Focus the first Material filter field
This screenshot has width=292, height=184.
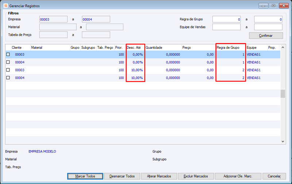(58, 27)
